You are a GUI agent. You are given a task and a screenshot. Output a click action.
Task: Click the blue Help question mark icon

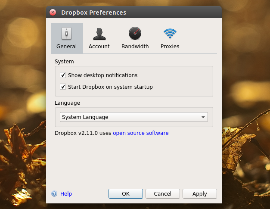[x=54, y=193]
